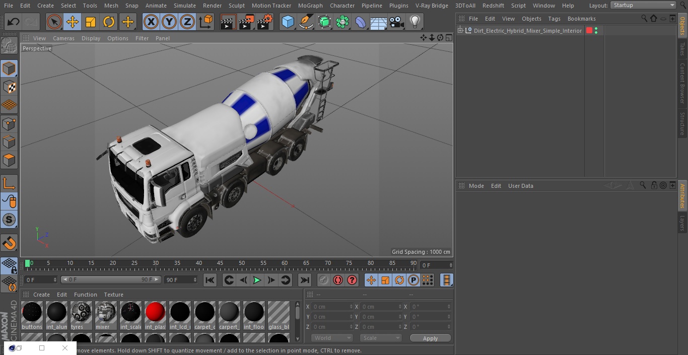Switch coordinate system icon
Viewport: 688px width, 355px height.
(x=206, y=22)
